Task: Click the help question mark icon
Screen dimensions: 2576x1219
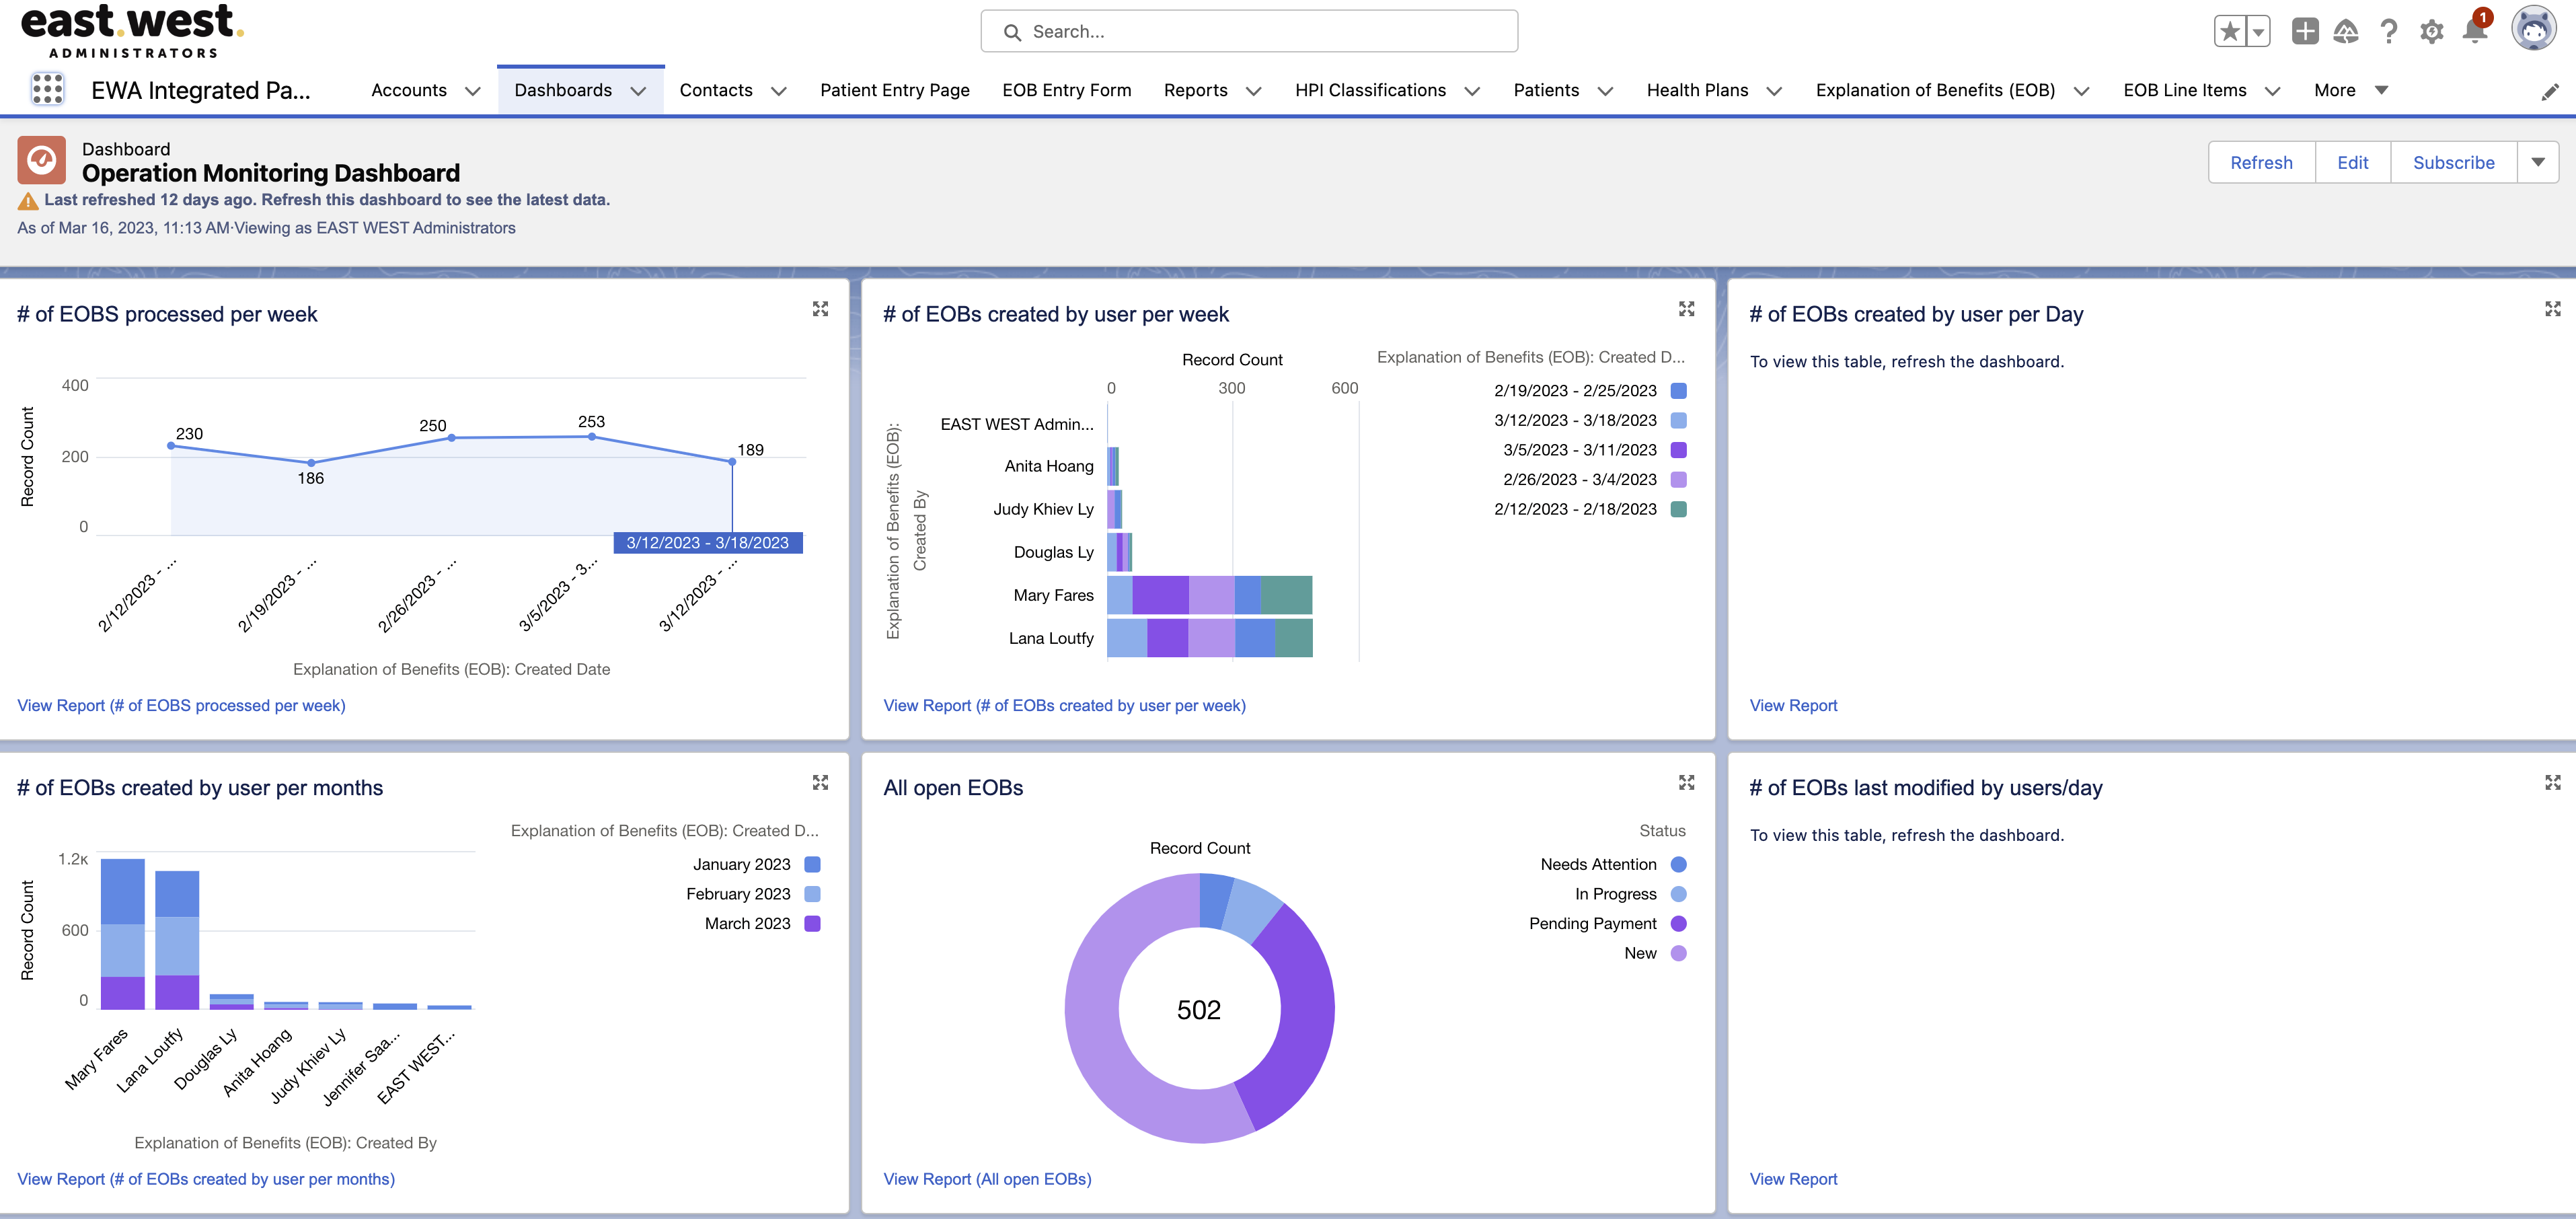Action: pyautogui.click(x=2389, y=31)
